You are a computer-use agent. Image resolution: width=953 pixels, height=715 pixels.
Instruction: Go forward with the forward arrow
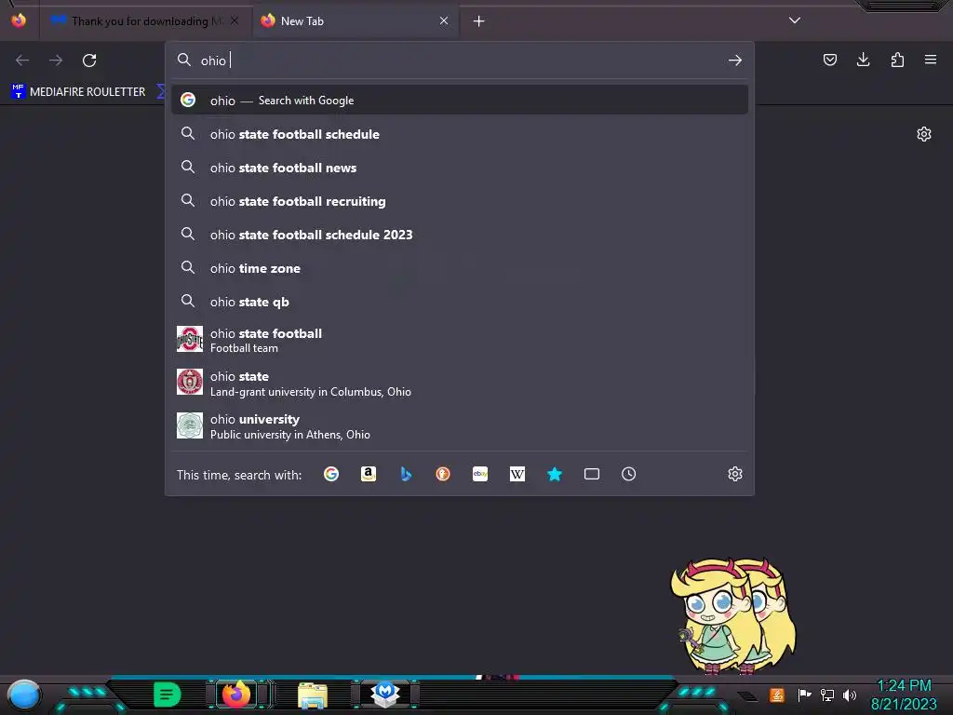56,61
